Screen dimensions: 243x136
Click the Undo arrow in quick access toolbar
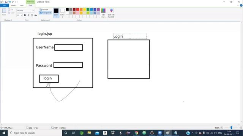(x=9, y=2)
